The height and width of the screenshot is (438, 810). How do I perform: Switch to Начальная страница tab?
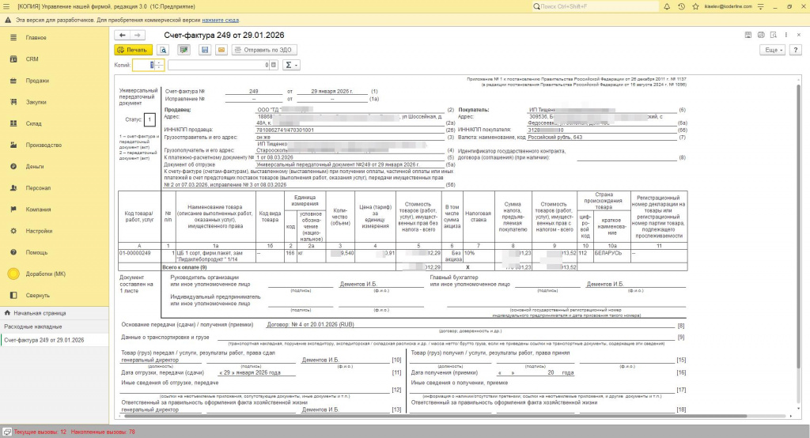(x=55, y=313)
